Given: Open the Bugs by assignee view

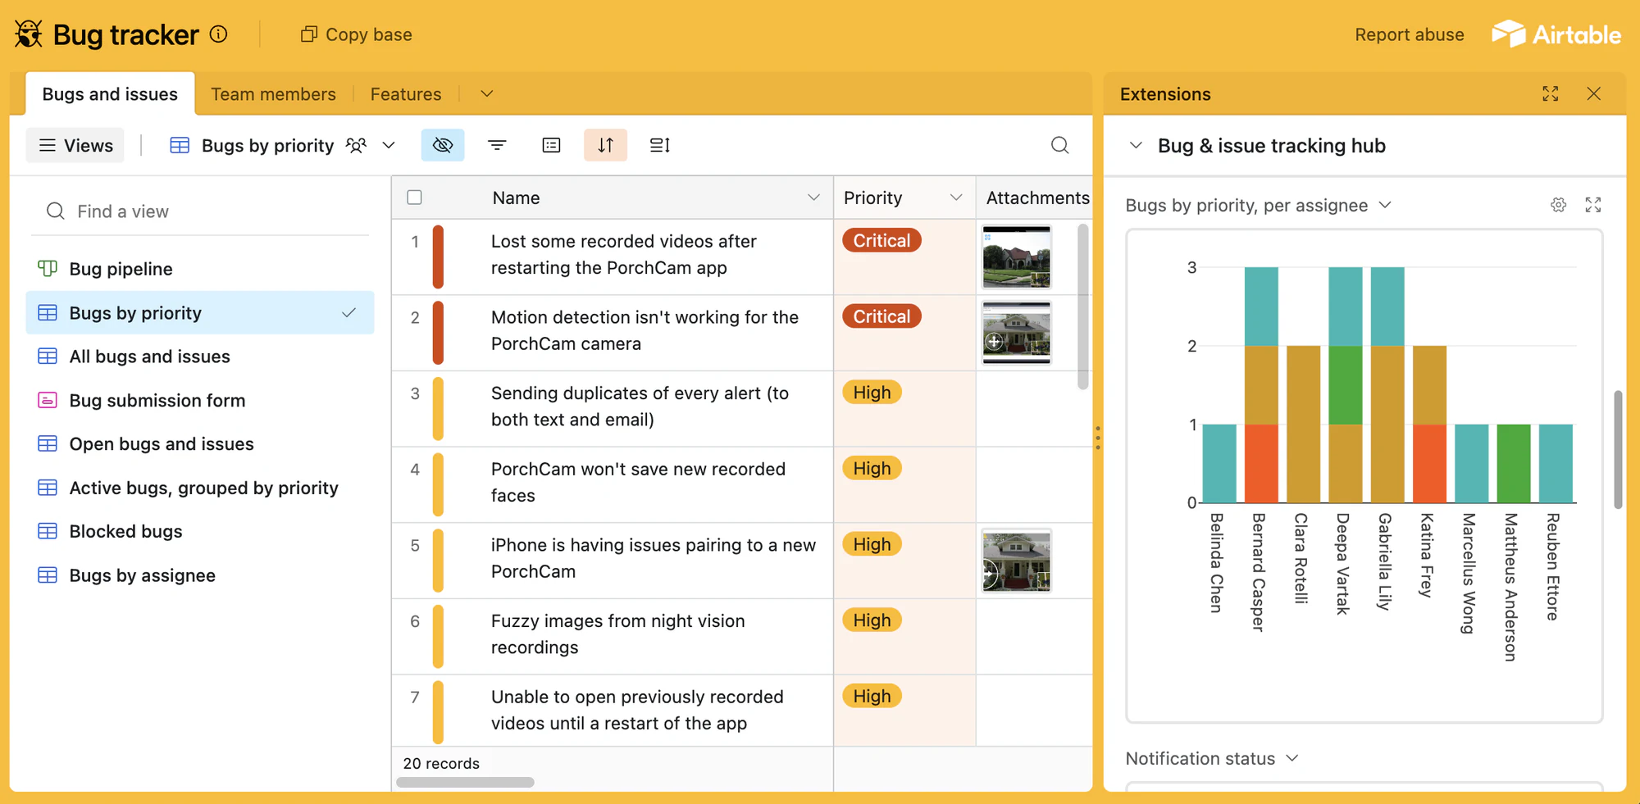Looking at the screenshot, I should click(x=200, y=575).
